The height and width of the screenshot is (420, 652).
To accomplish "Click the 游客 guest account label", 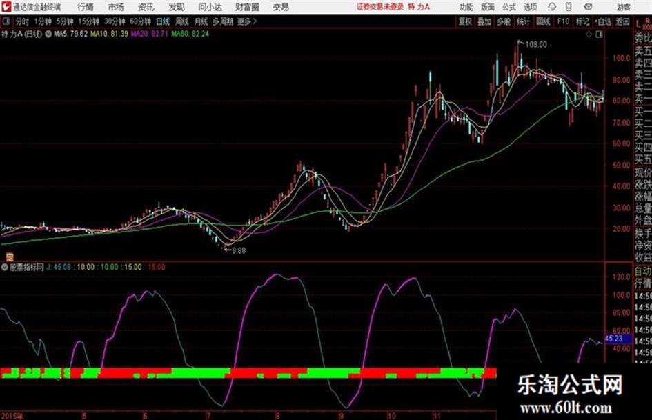I will [x=623, y=7].
